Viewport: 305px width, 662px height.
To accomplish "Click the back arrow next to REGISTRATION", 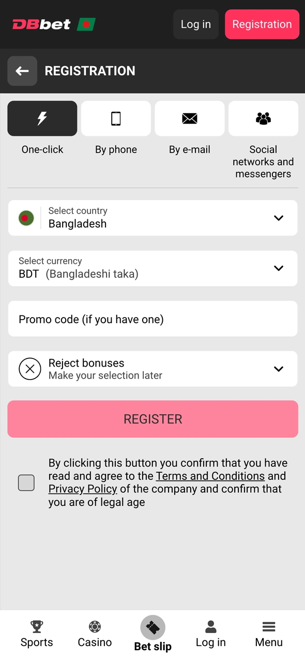I will (22, 71).
